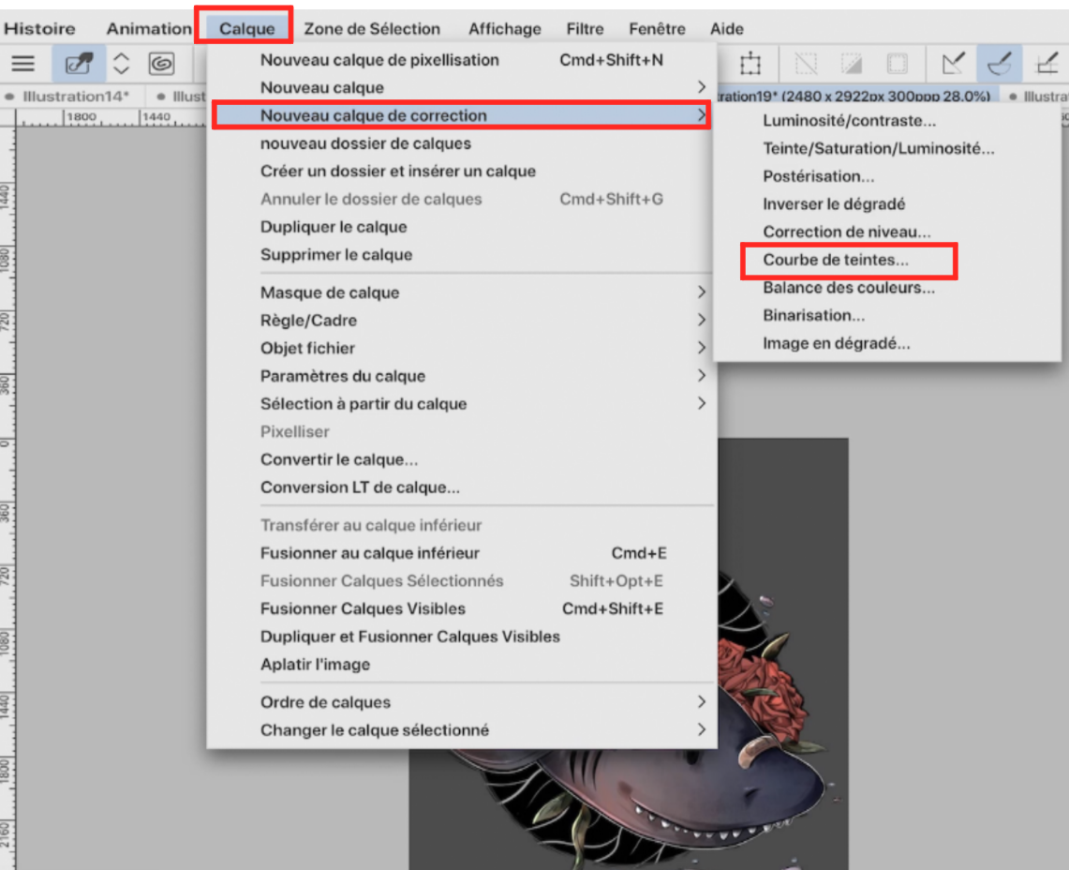The image size is (1069, 870).
Task: Expand the Nouveau calque submenu
Action: (462, 87)
